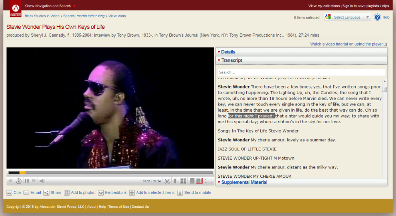Collapse the Transcript panel triangle

219,60
